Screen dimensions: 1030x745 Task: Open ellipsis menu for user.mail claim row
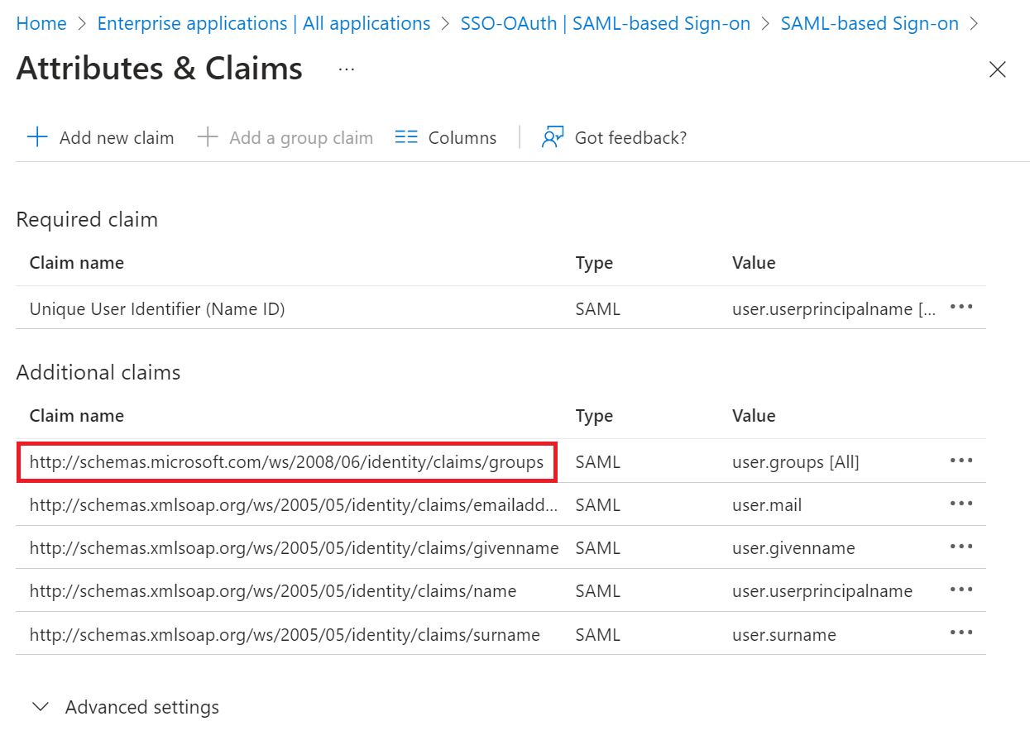point(961,504)
